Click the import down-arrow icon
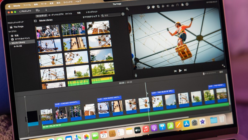248x140 pixels. (46, 10)
